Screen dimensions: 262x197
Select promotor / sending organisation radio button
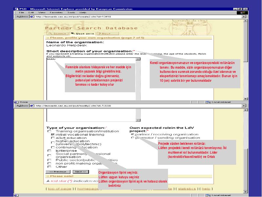pyautogui.click(x=133, y=138)
